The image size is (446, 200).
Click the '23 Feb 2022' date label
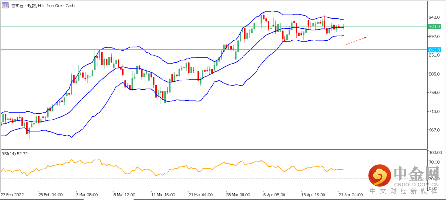13,195
